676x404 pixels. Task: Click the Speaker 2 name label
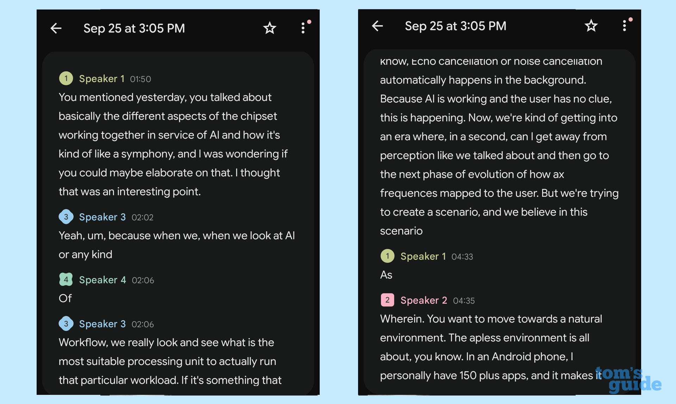(x=424, y=301)
